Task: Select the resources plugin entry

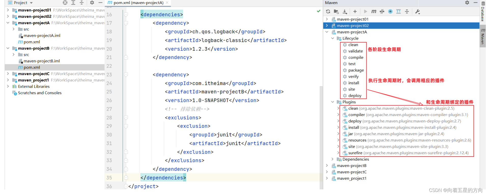Action: [x=407, y=140]
